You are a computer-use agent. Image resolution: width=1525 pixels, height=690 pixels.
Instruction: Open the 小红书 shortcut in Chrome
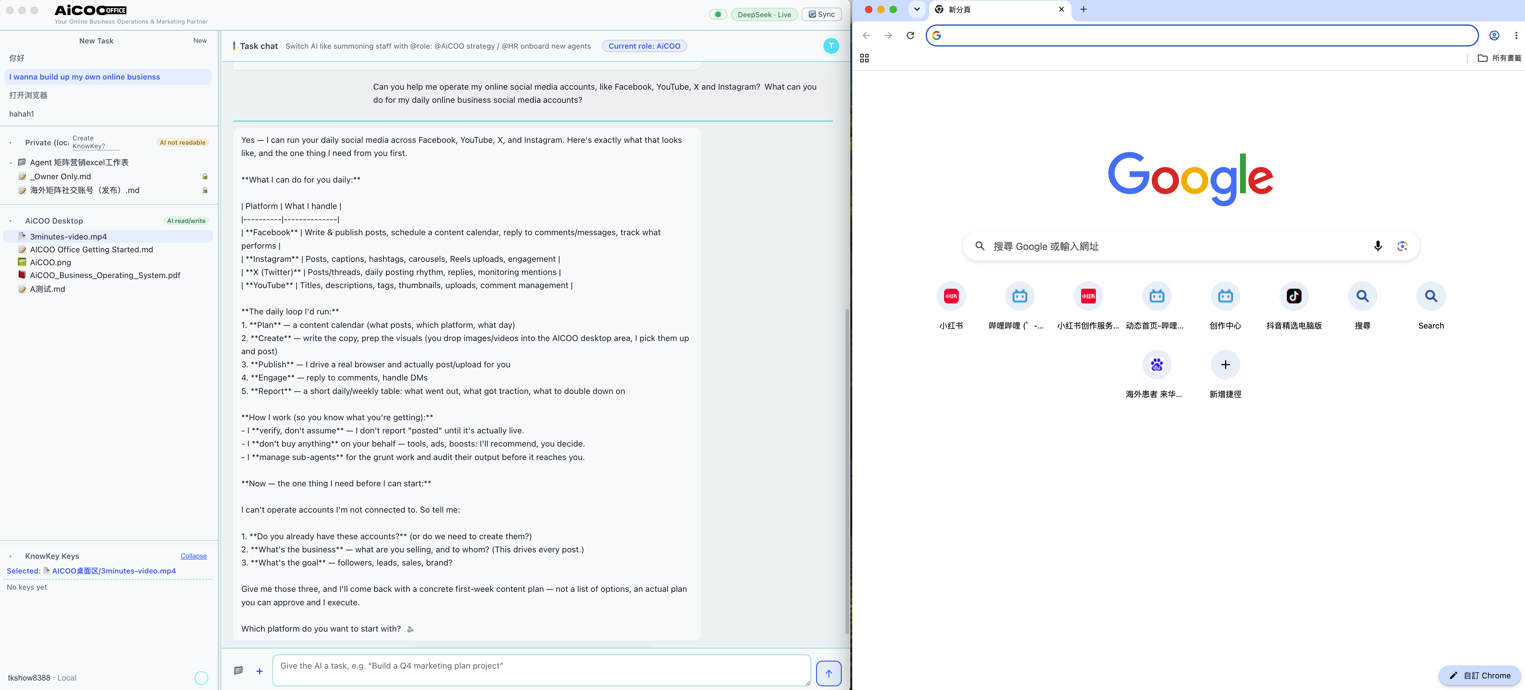(x=951, y=305)
